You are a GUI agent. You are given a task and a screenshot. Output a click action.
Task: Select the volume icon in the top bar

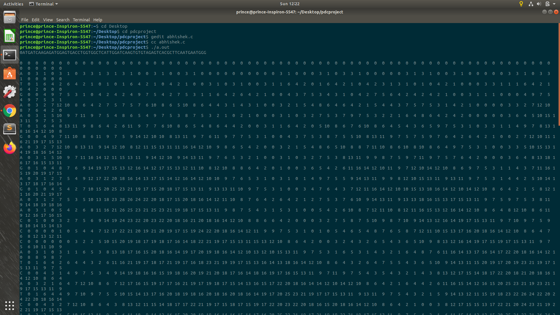click(x=539, y=4)
